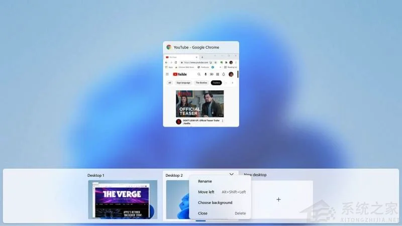Click the Desktop 1 name label
The height and width of the screenshot is (226, 402).
(95, 175)
